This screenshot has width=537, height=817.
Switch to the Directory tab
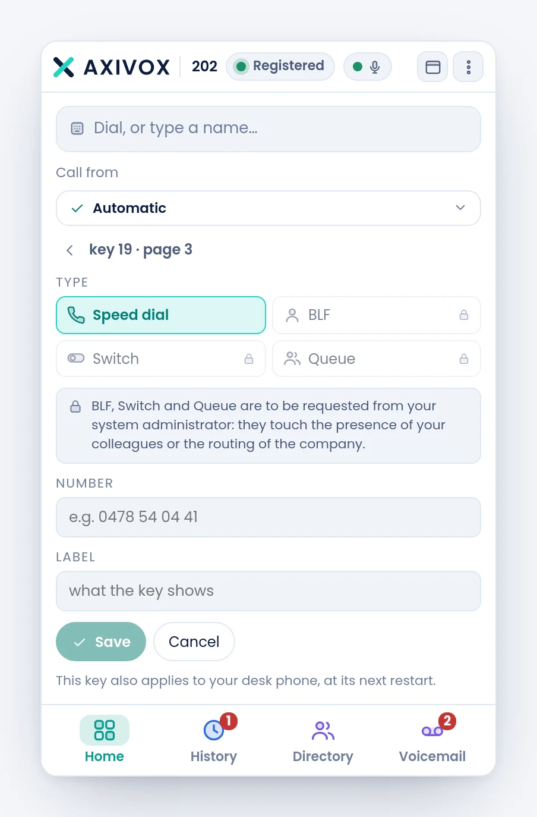pos(323,741)
